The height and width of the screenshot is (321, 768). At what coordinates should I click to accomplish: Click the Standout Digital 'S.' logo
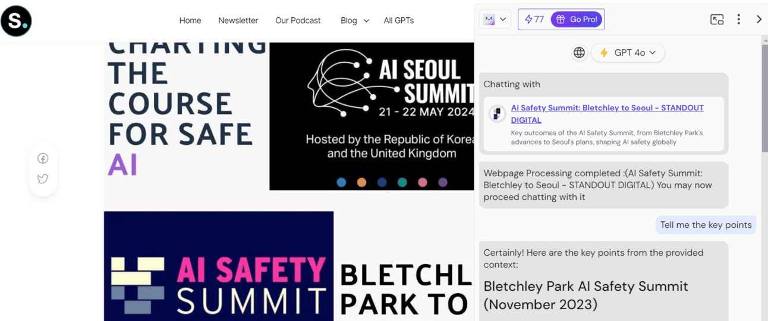pyautogui.click(x=16, y=21)
